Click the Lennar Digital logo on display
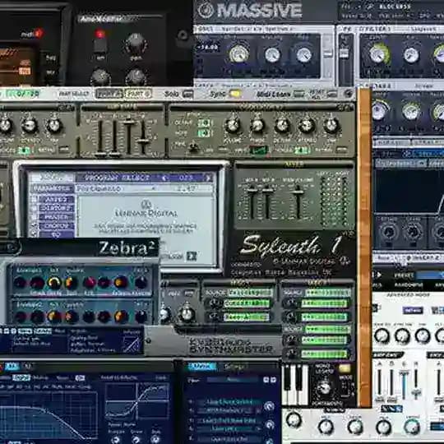Viewport: 444px width, 444px height. 146,210
